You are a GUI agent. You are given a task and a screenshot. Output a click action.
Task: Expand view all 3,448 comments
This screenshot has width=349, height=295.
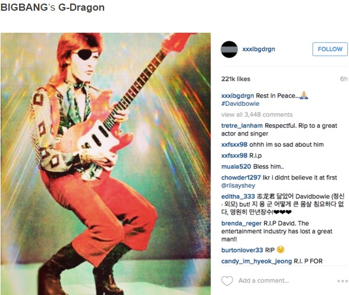[x=257, y=115]
